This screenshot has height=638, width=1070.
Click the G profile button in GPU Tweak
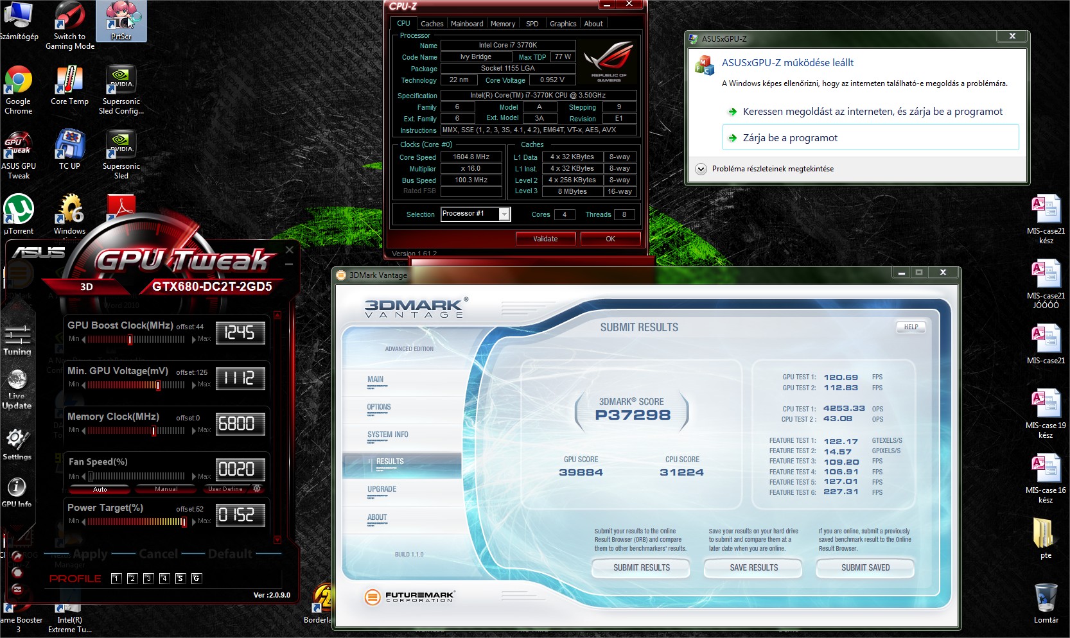tap(197, 578)
